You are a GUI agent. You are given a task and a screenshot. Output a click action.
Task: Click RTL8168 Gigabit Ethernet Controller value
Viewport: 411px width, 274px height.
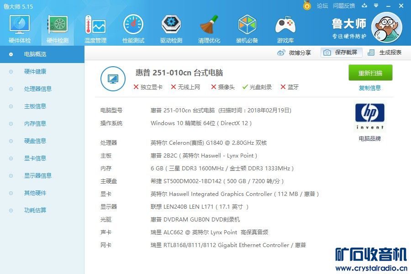(228, 245)
